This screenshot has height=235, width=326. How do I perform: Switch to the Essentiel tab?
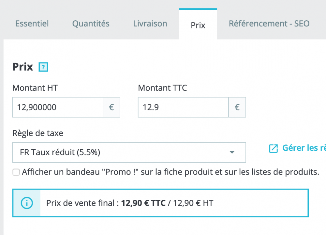[x=32, y=24]
